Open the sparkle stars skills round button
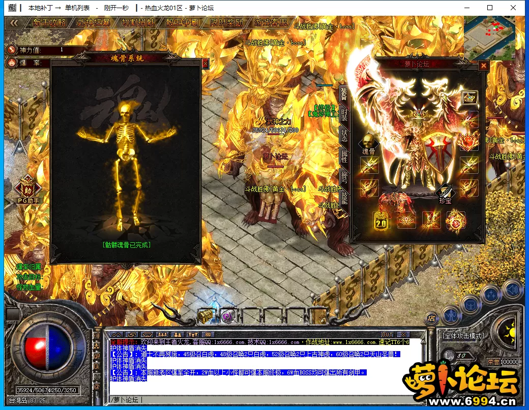529x410 pixels. click(x=490, y=295)
